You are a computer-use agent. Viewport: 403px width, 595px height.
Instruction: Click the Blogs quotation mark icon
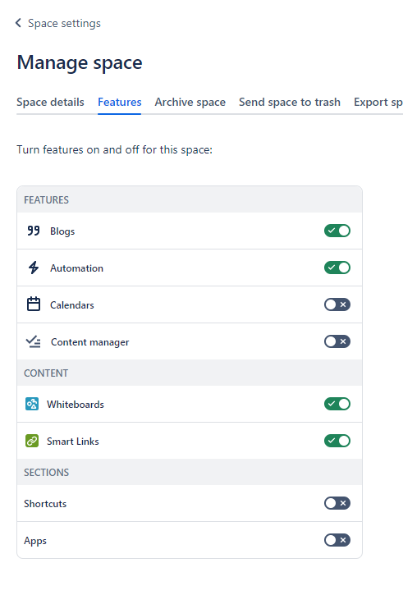[x=34, y=231]
